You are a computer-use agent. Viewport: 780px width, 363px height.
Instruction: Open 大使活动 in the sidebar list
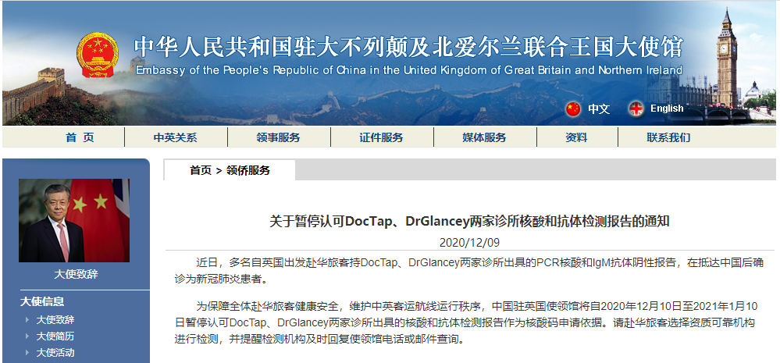pyautogui.click(x=55, y=353)
